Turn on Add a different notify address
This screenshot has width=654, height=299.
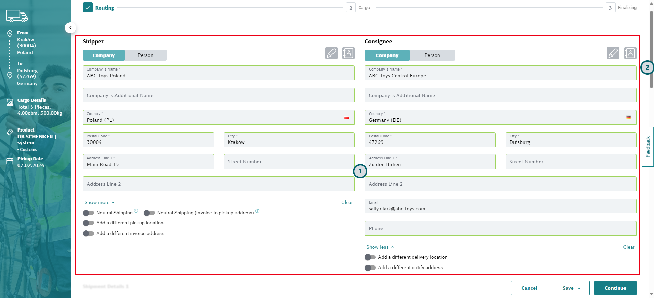(x=370, y=268)
